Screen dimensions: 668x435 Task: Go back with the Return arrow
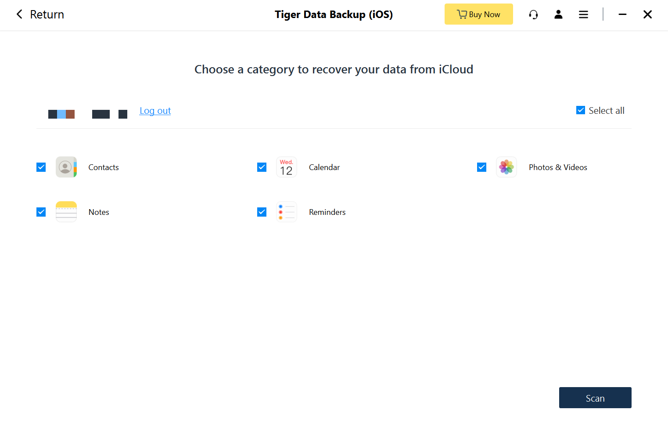click(x=20, y=14)
